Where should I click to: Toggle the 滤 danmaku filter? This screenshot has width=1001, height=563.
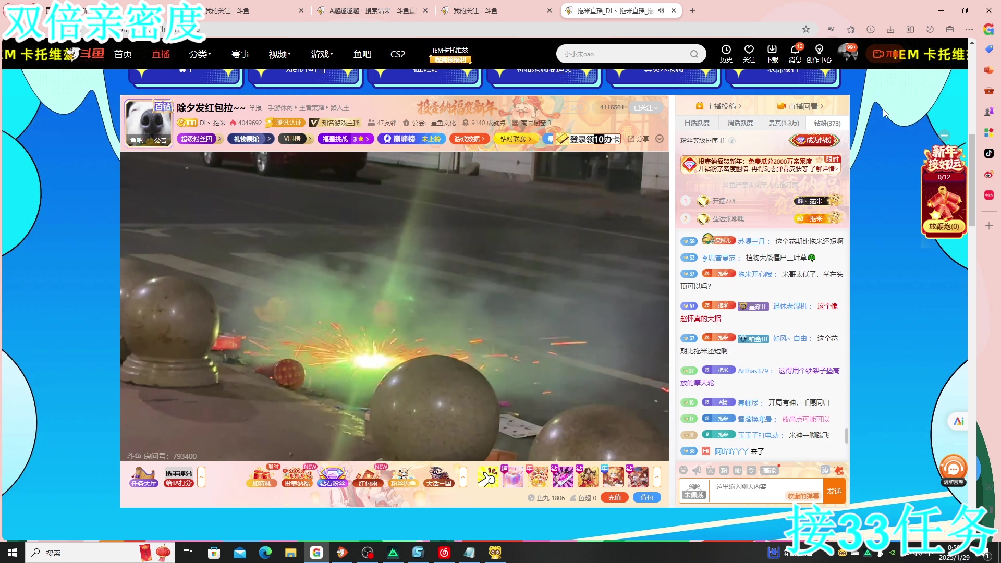pyautogui.click(x=825, y=470)
